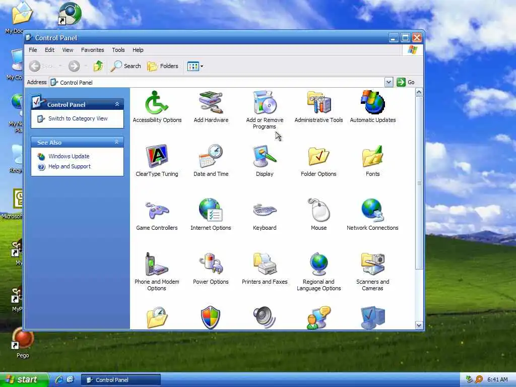The height and width of the screenshot is (387, 516).
Task: Open the Windows Update link
Action: (x=69, y=156)
